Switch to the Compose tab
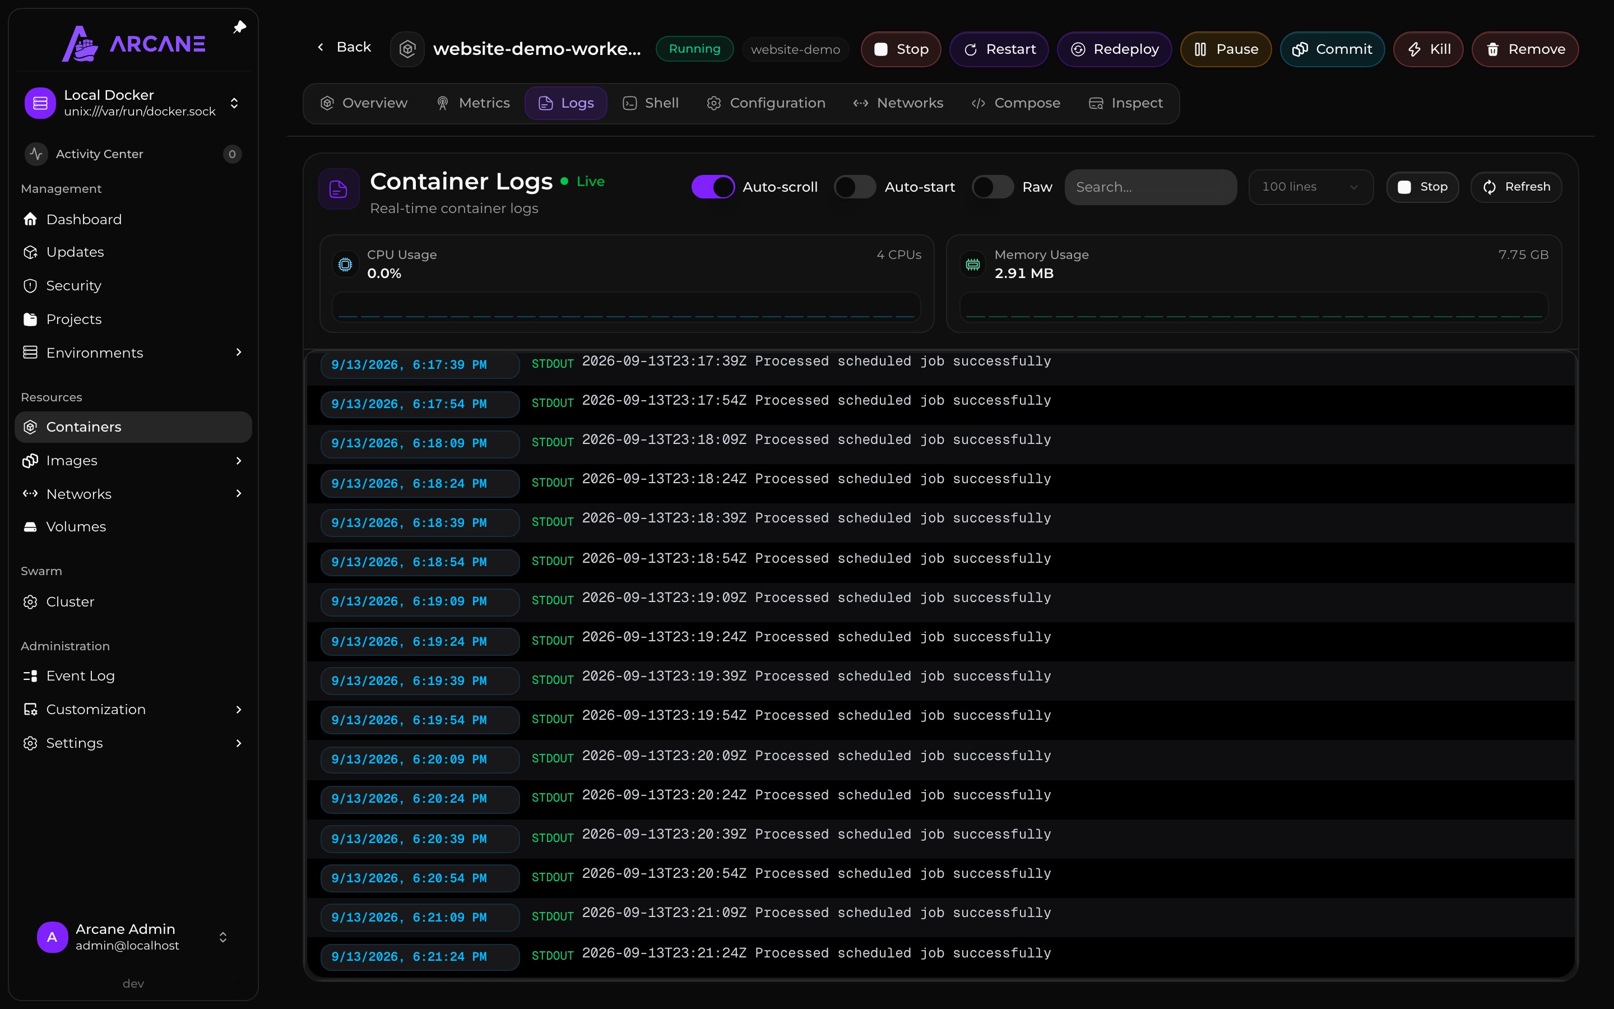Viewport: 1614px width, 1009px height. point(1015,104)
